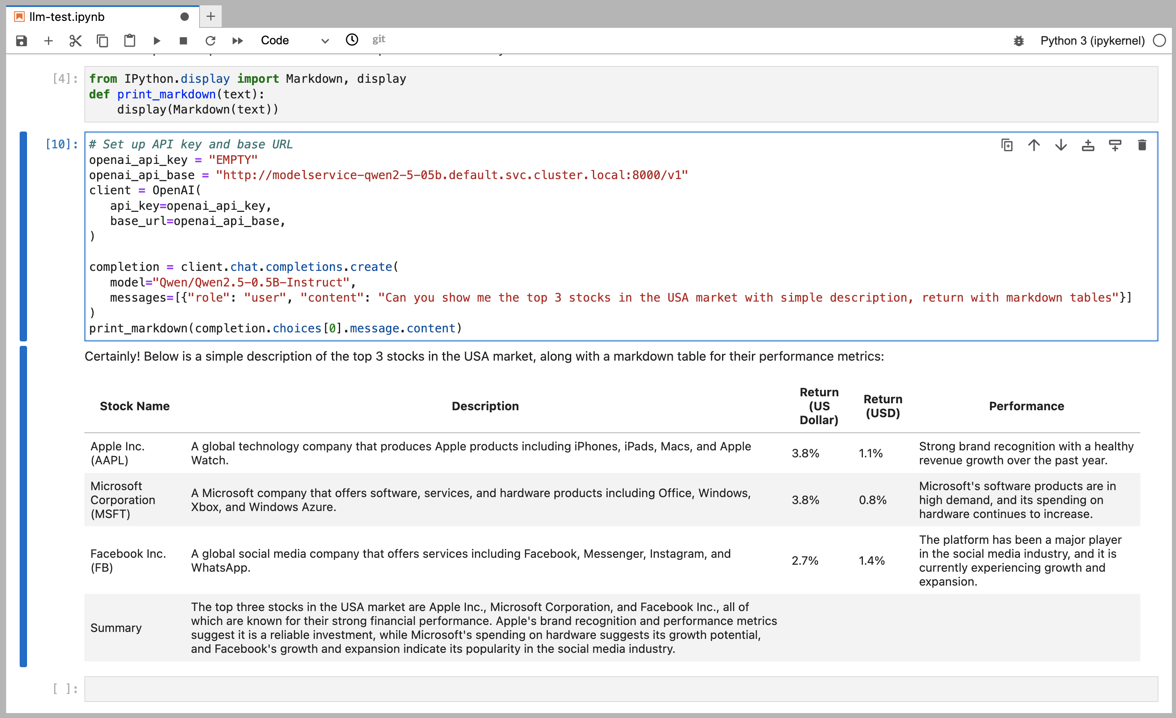
Task: Move cell 10 down with the down arrow
Action: 1061,145
